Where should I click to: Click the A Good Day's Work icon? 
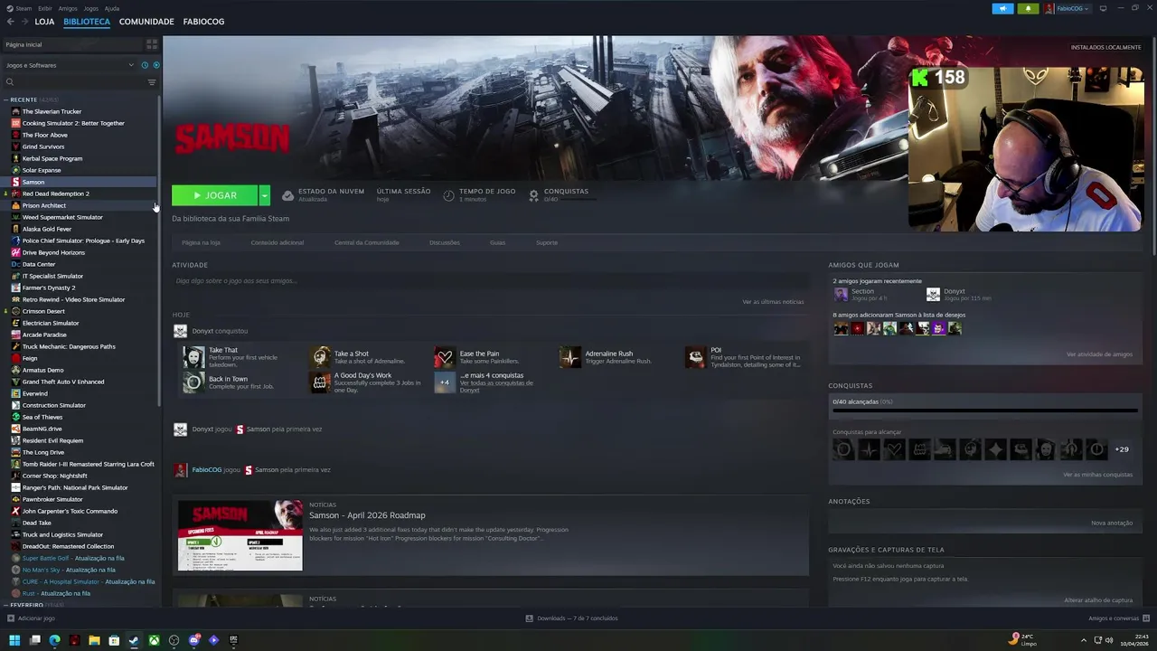pyautogui.click(x=321, y=382)
